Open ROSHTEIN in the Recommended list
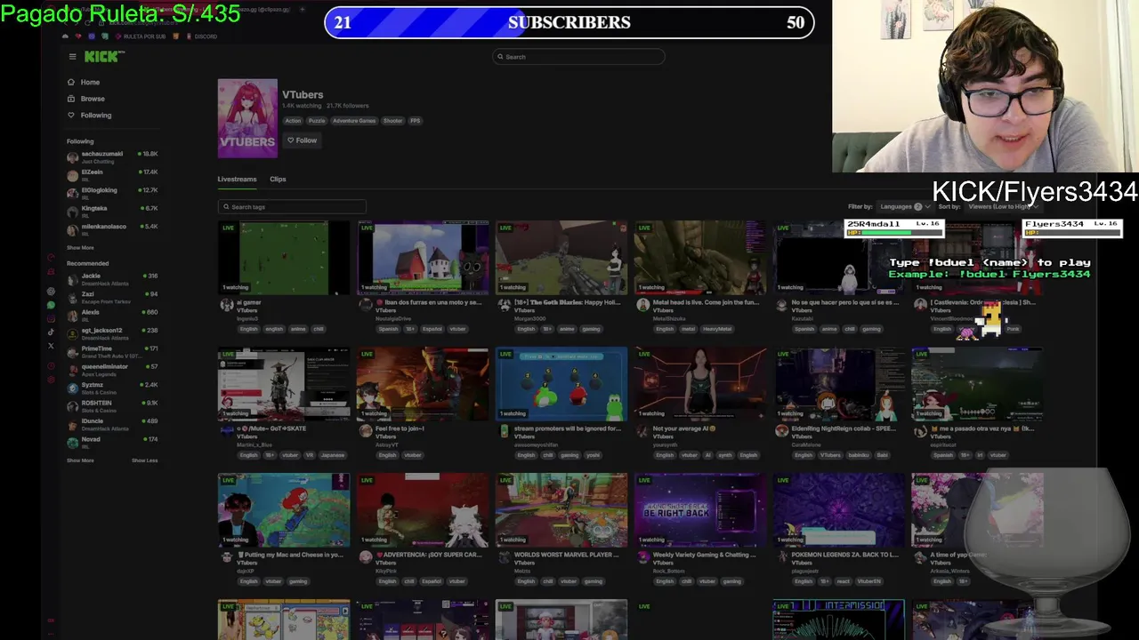Viewport: 1139px width, 640px height. pyautogui.click(x=113, y=406)
